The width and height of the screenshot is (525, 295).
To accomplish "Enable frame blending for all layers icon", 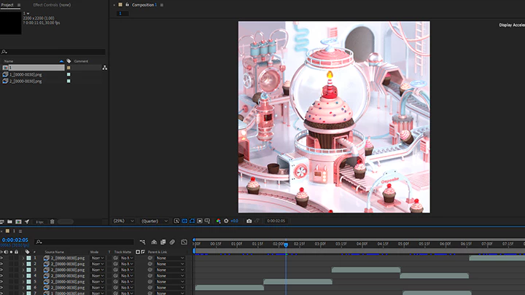I will (163, 242).
